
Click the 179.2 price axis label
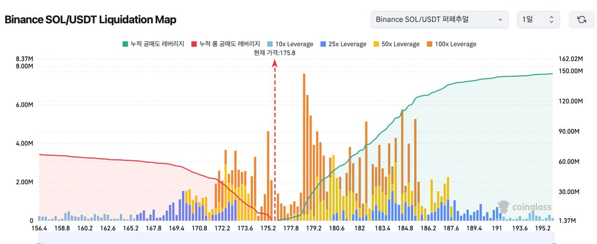(314, 228)
